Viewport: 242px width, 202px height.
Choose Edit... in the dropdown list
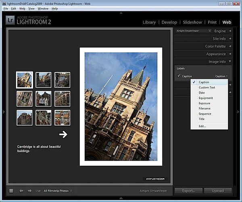(209, 126)
